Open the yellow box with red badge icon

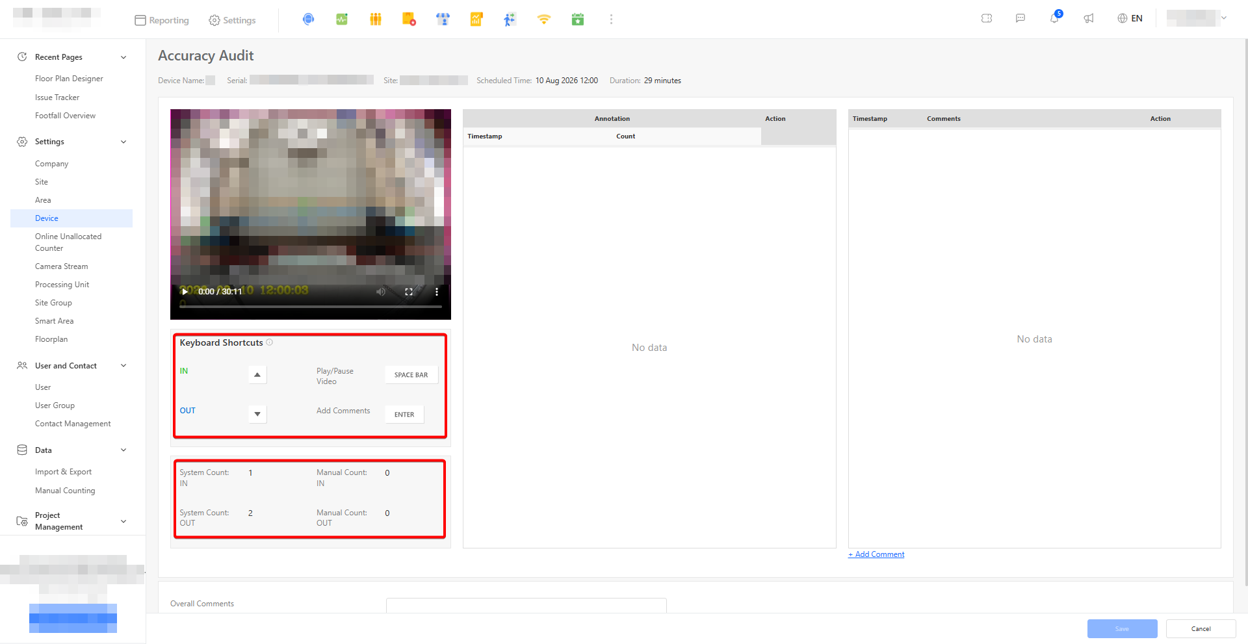(x=409, y=19)
